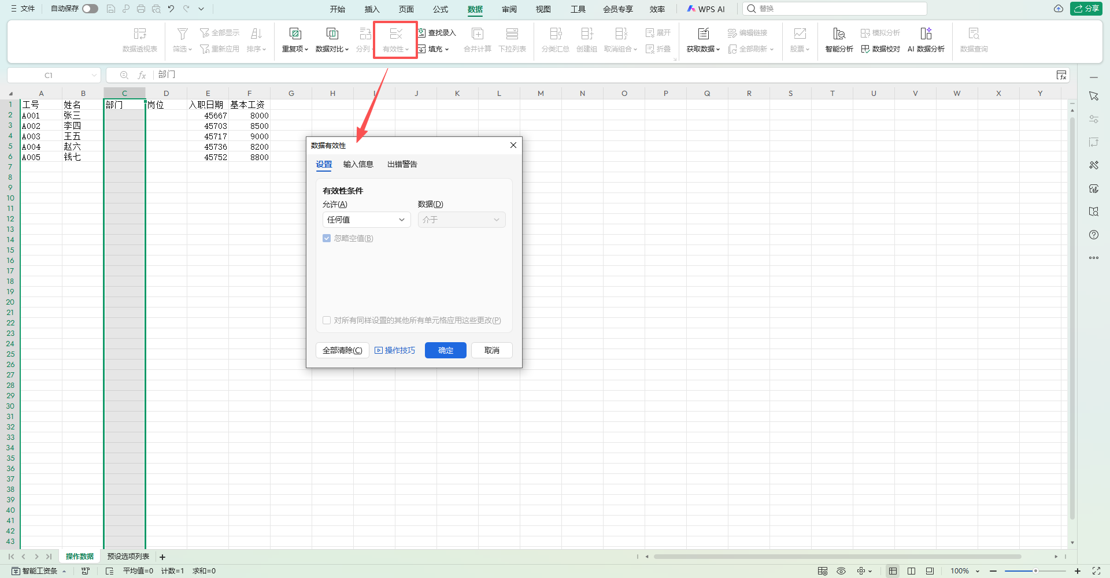The height and width of the screenshot is (578, 1110).
Task: Close the 数据有效性 dialog
Action: click(513, 145)
